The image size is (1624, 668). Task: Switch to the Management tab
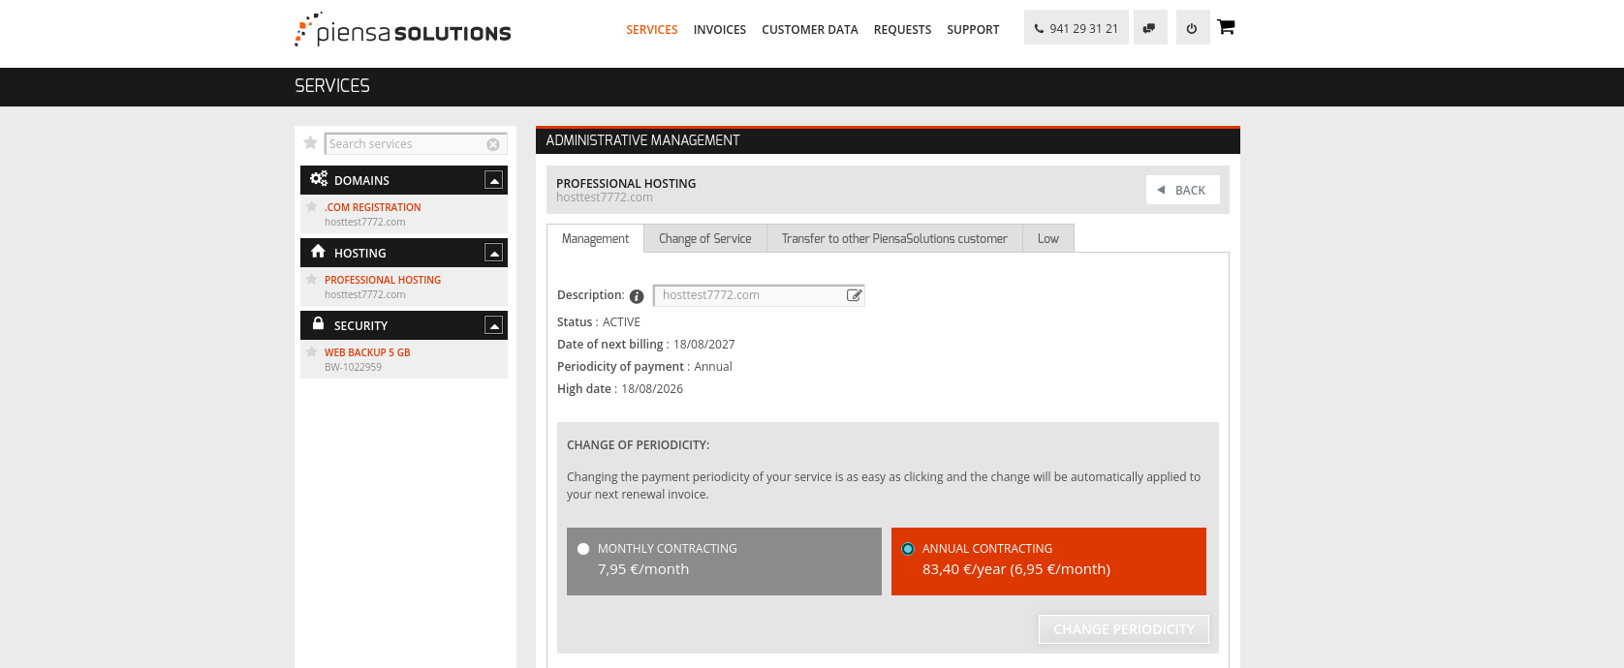click(x=595, y=239)
